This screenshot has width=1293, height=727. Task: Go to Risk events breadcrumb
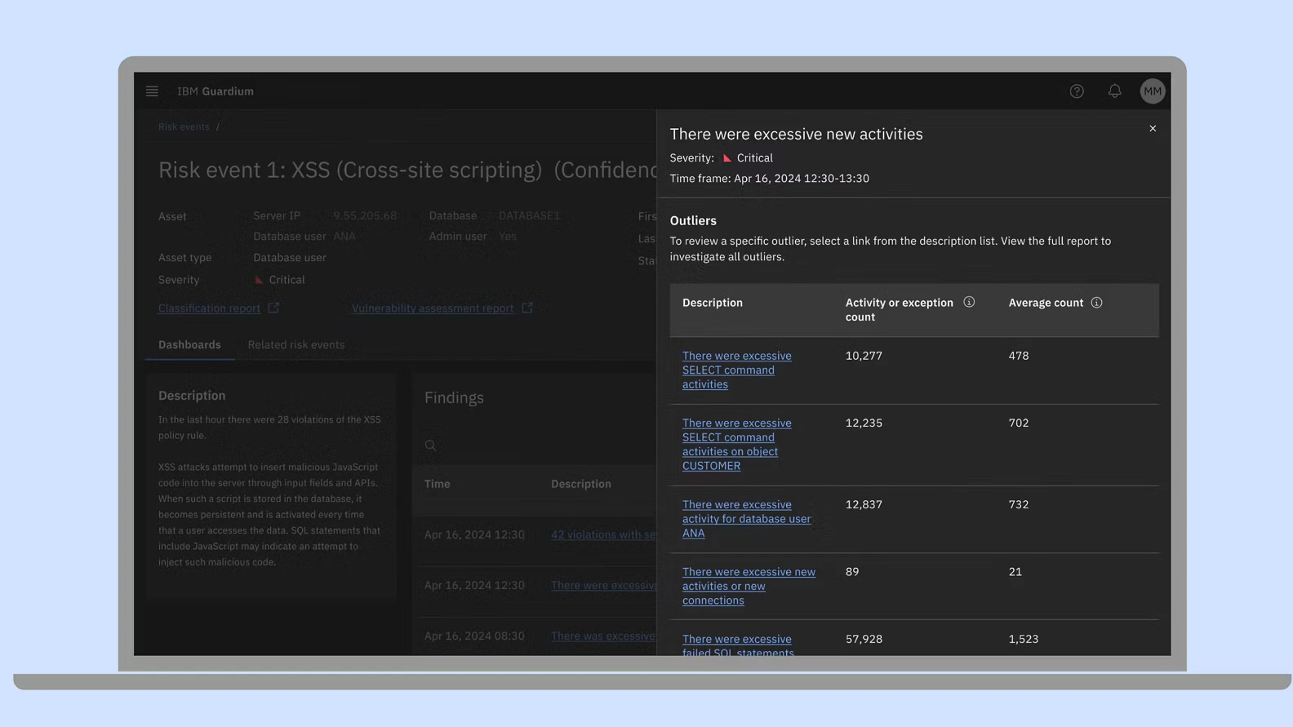click(184, 126)
